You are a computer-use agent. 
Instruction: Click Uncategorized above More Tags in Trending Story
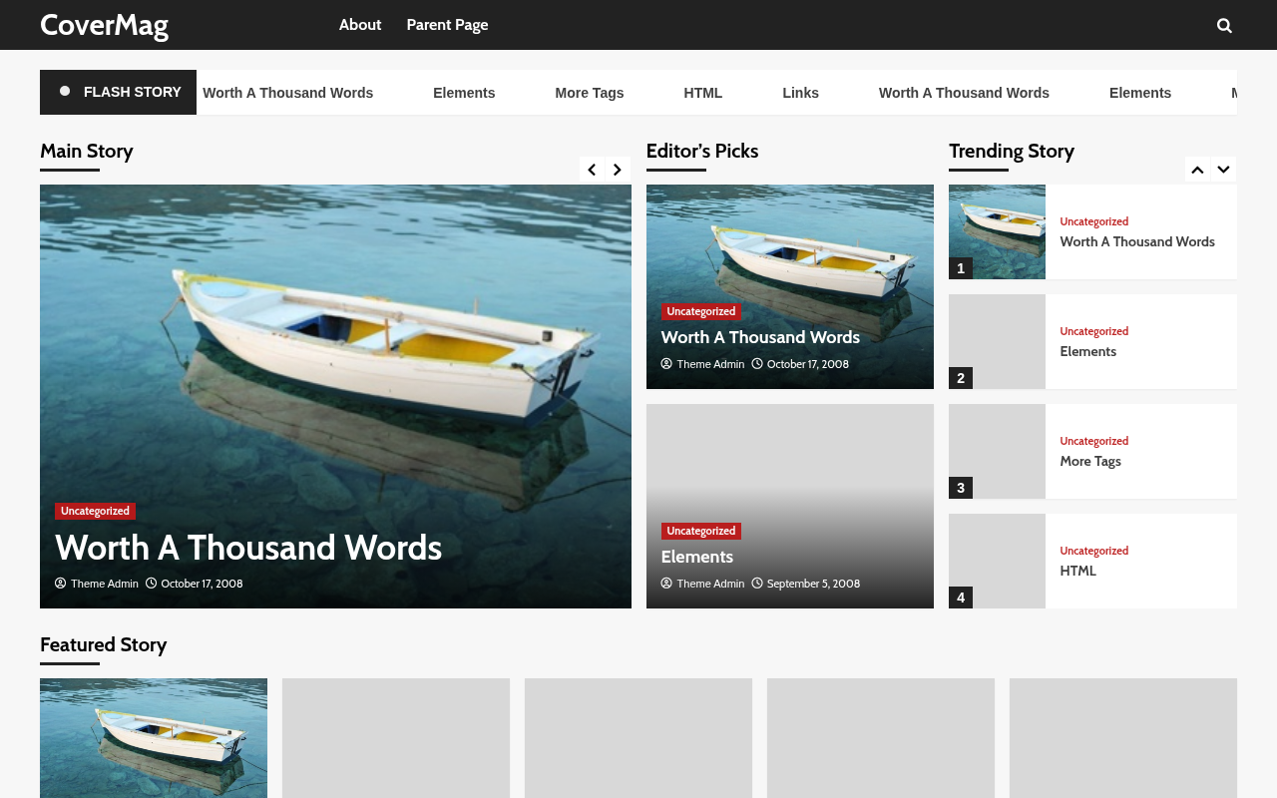[x=1094, y=441]
